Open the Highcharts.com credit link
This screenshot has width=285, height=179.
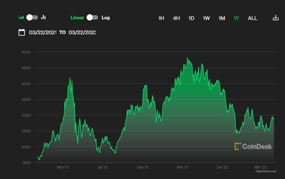[x=266, y=171]
